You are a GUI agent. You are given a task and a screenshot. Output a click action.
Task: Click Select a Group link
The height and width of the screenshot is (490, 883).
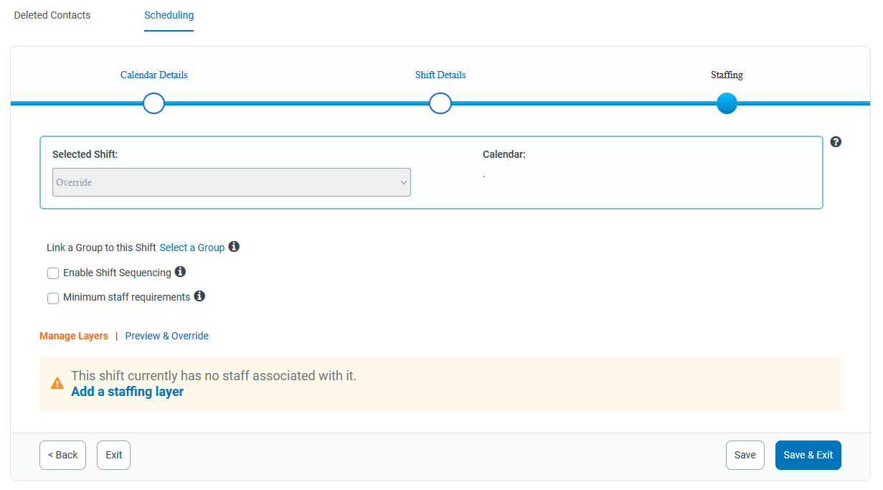(x=192, y=247)
